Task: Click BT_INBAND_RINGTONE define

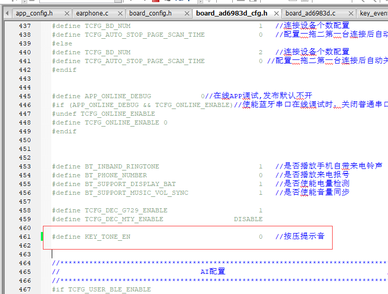Action: (106, 166)
